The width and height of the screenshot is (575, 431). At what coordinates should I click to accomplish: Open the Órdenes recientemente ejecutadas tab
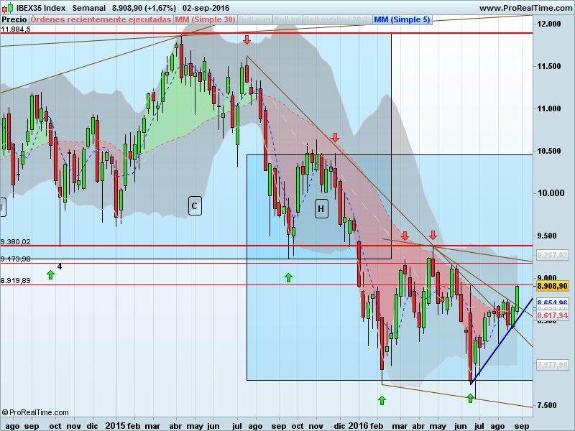click(x=101, y=20)
